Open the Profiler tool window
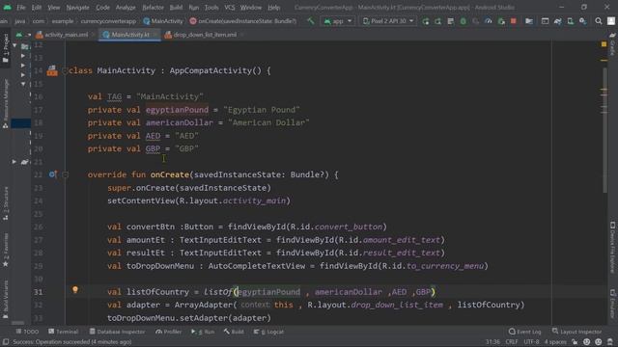Viewport: 618px width, 347px height. click(x=168, y=332)
